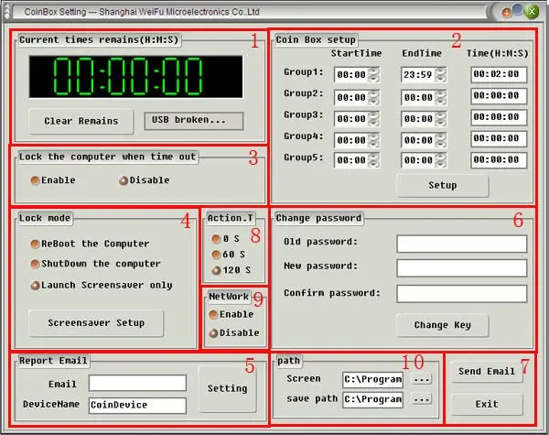Click the Exit button

click(487, 405)
